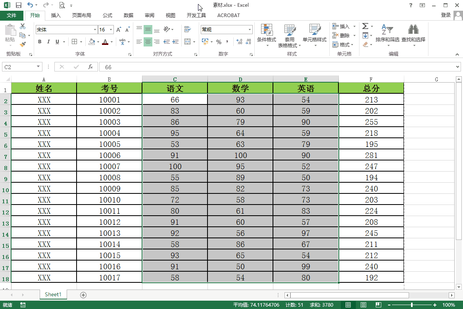Screen dimensions: 463x309
Task: Toggle italic formatting
Action: pyautogui.click(x=48, y=42)
